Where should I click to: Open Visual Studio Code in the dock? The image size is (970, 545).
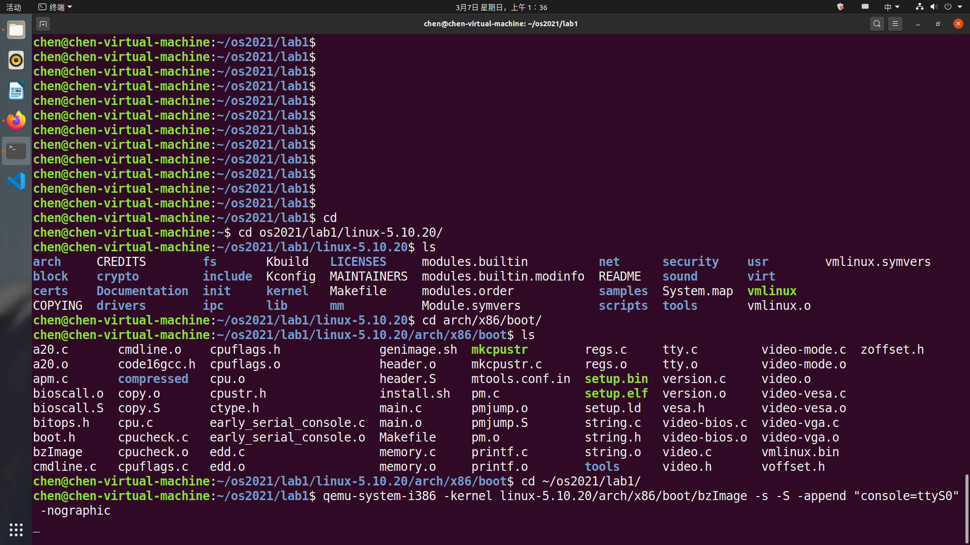(x=16, y=181)
